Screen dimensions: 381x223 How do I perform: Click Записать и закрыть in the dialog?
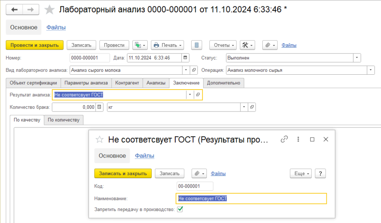[x=123, y=173]
